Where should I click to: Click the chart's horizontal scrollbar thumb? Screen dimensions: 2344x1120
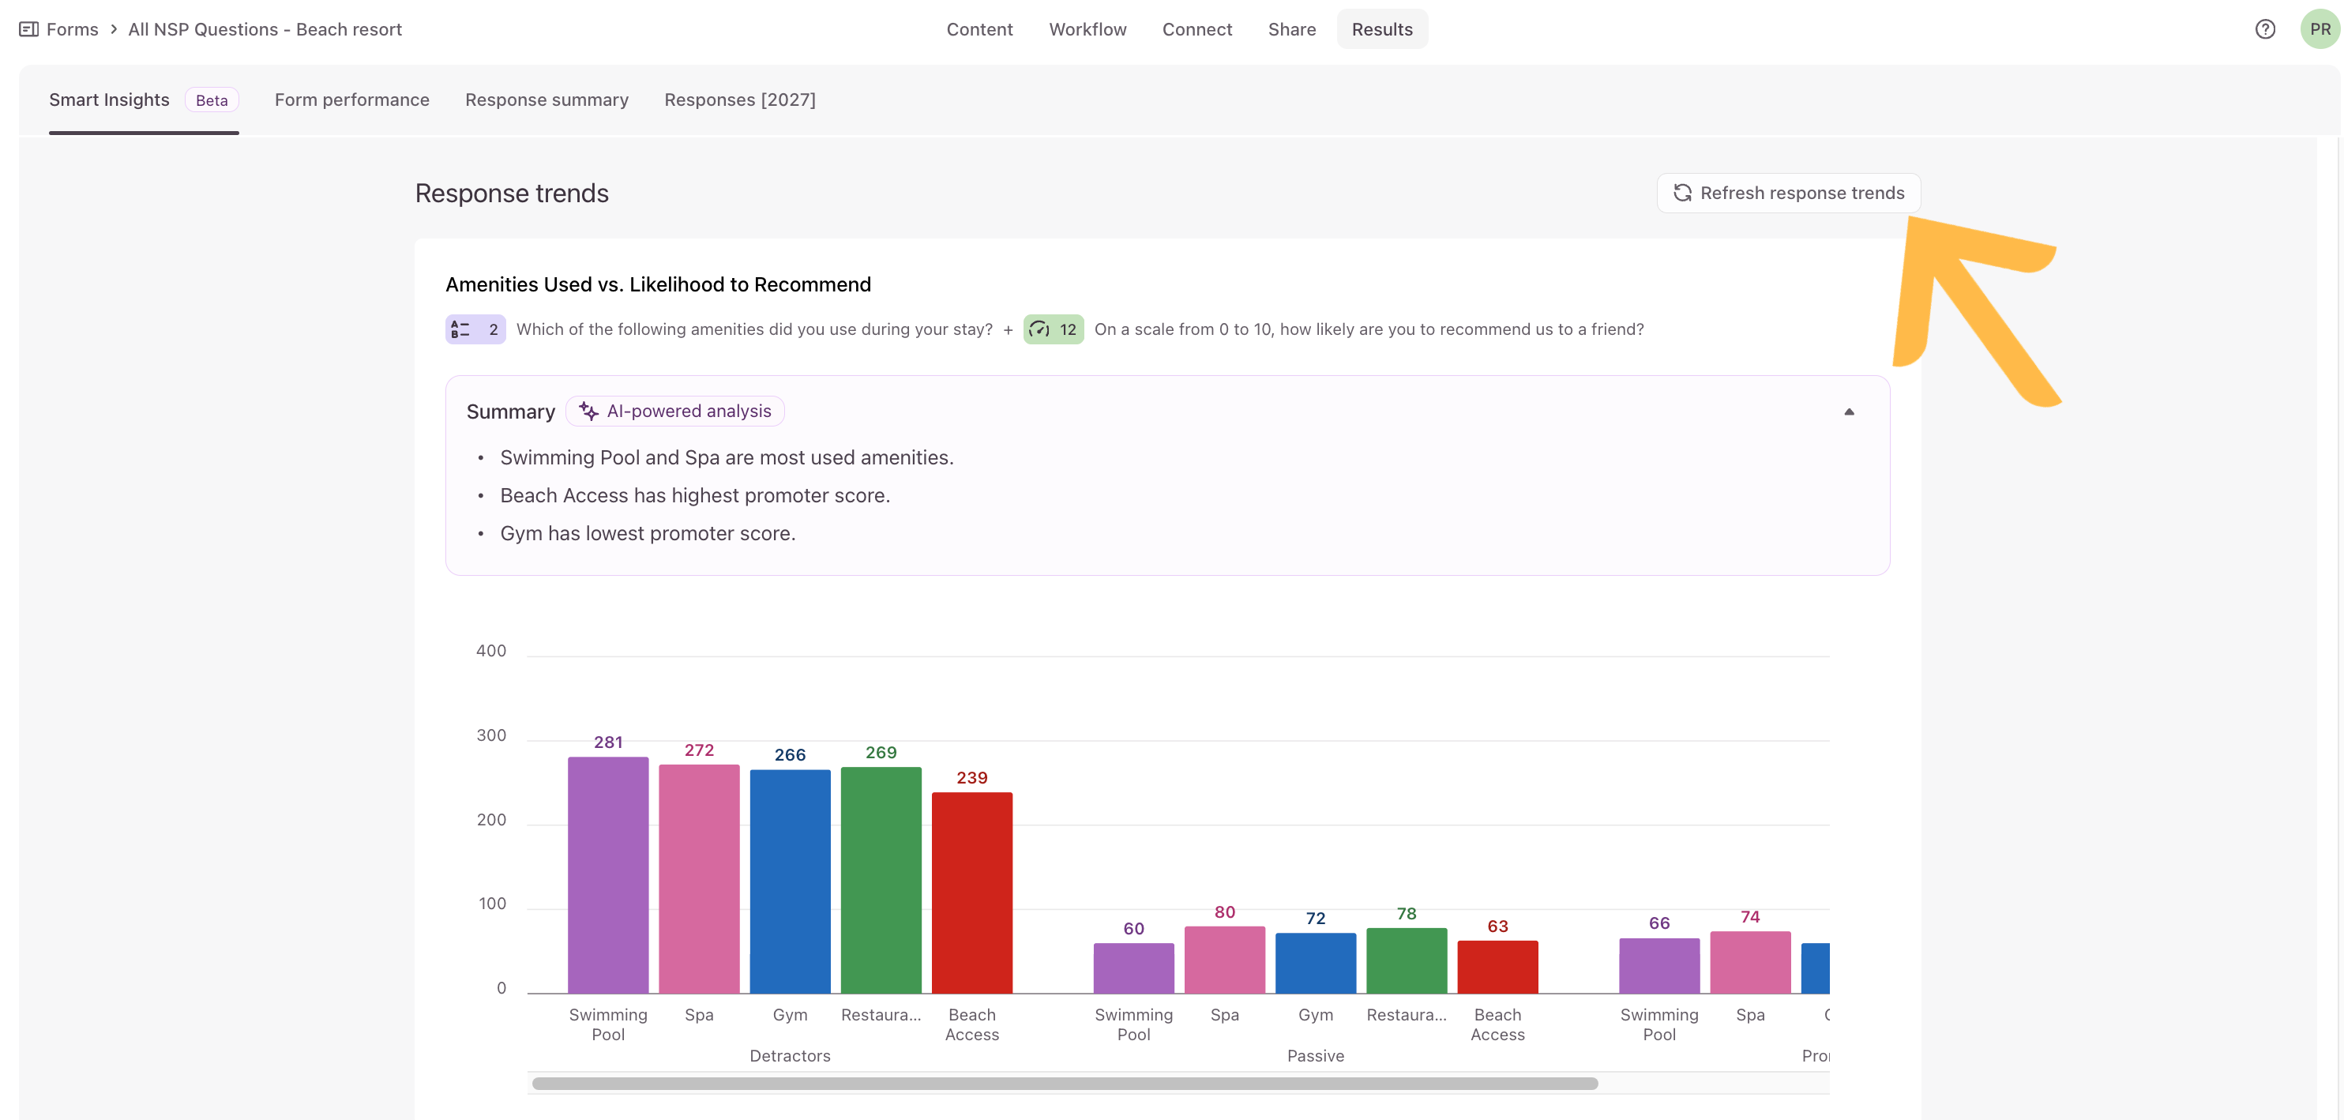point(1065,1084)
